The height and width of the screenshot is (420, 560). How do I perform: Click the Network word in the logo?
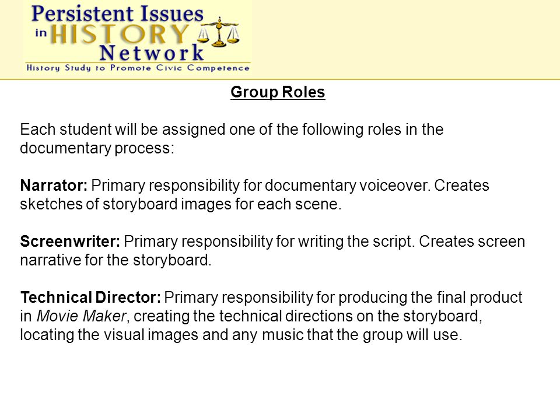(152, 53)
